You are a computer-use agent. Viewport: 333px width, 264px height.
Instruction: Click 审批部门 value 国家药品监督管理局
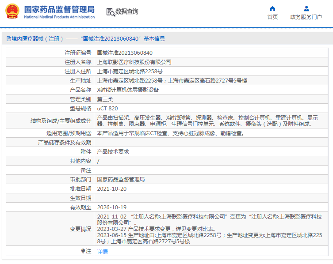[121, 180]
